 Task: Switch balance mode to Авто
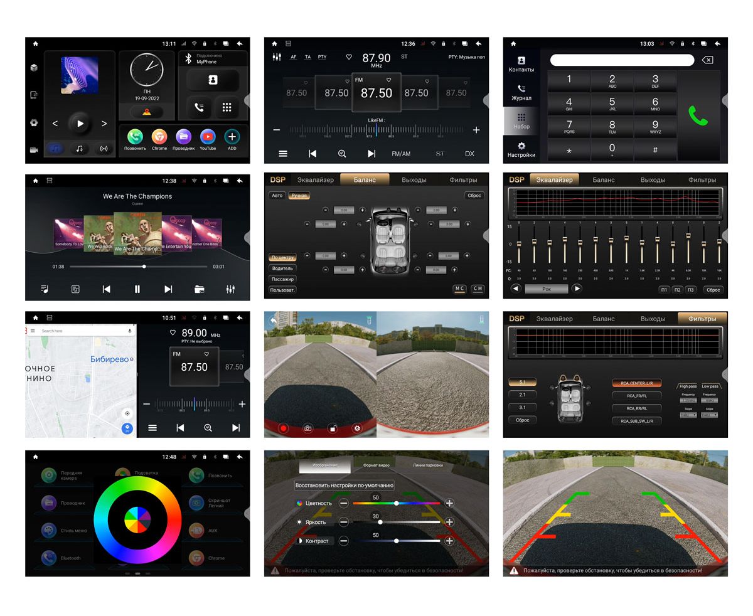277,196
